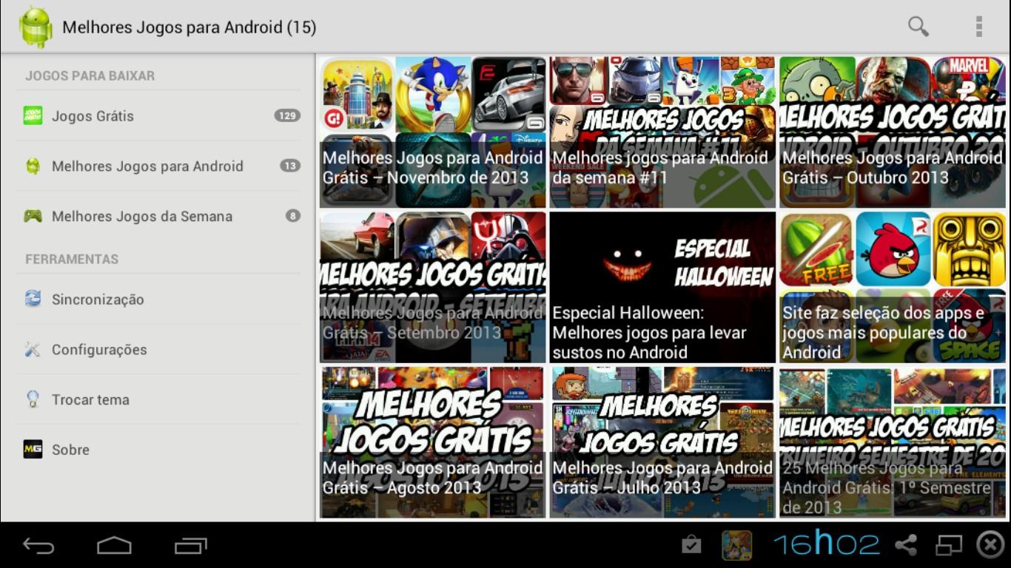Click the 129 count badge for Jogos Grátis
Image resolution: width=1011 pixels, height=568 pixels.
tap(287, 115)
